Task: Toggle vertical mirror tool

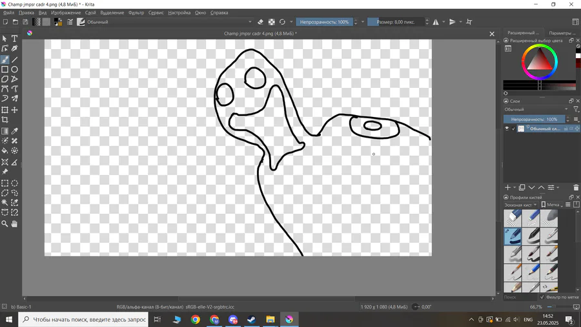Action: (x=453, y=22)
